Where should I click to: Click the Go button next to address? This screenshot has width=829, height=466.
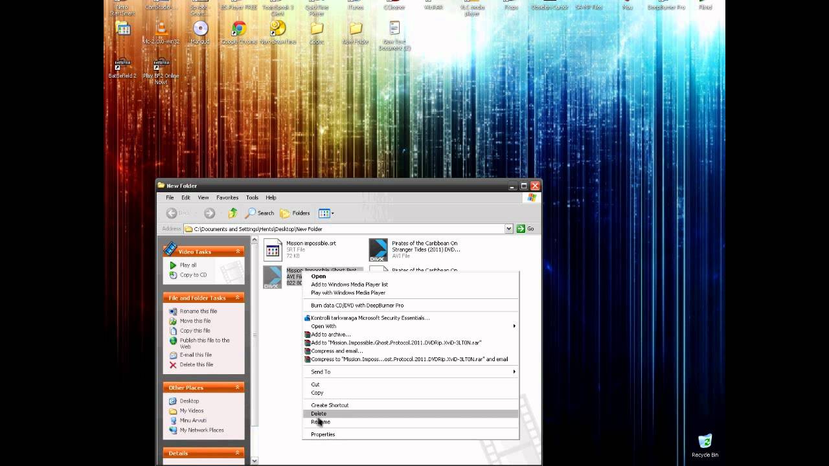tap(525, 228)
